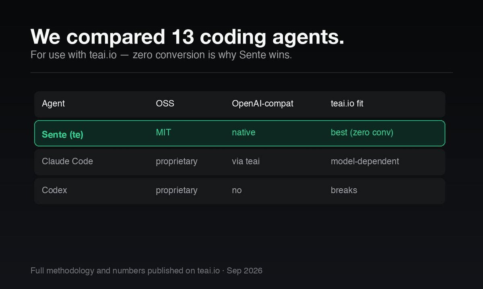The width and height of the screenshot is (483, 289).
Task: Select the OpenAI-compat column header
Action: coord(262,103)
